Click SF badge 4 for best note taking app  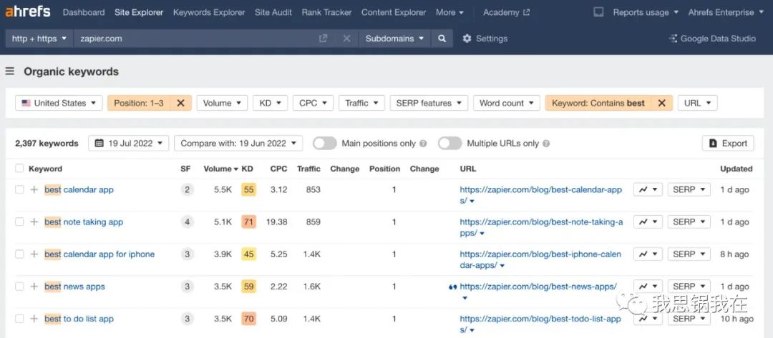[187, 222]
